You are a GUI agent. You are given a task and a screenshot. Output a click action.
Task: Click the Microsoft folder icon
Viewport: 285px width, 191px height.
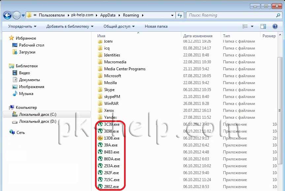pos(100,76)
